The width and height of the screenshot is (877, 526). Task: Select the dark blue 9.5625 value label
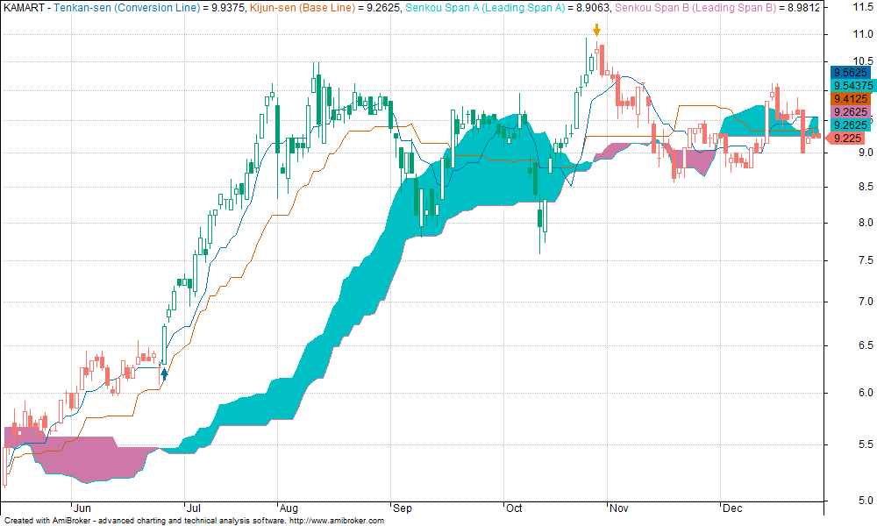(851, 72)
